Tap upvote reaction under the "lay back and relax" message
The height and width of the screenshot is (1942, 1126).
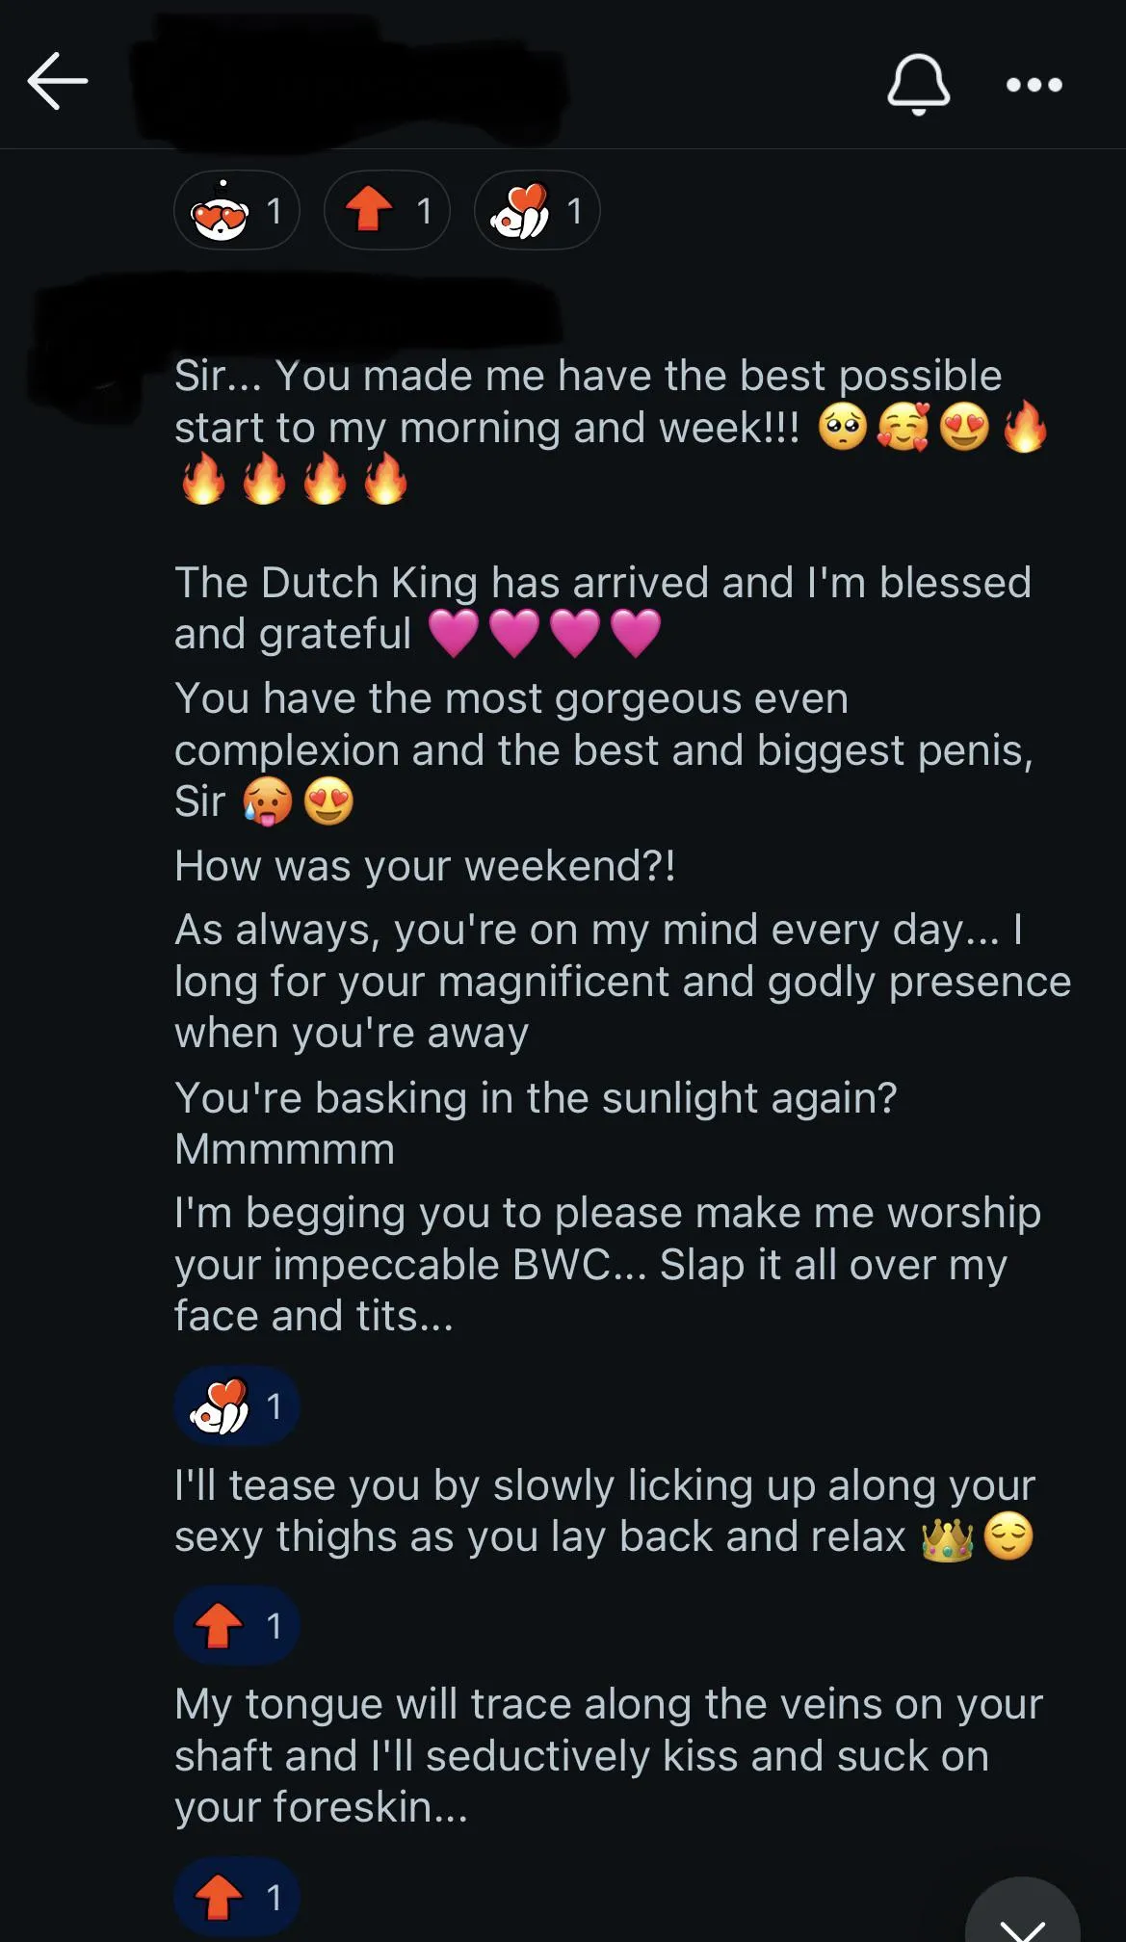click(237, 1626)
